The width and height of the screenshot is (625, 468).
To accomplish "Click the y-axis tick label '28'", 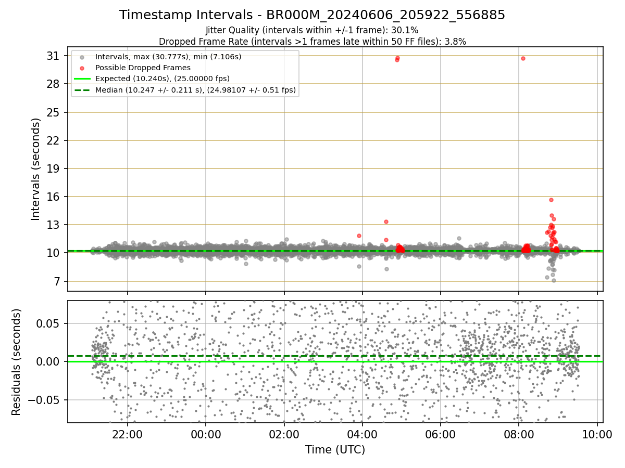I will 54,84.
